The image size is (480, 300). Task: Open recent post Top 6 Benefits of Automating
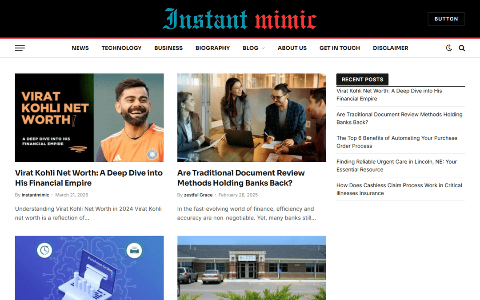point(397,142)
